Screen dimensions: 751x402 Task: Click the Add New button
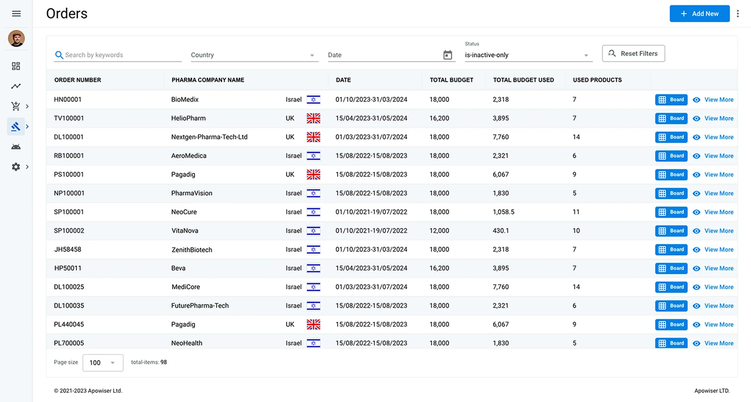tap(700, 13)
